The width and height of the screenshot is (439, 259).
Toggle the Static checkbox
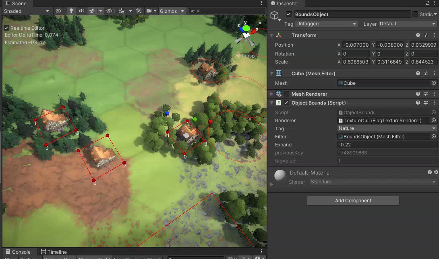pos(415,14)
